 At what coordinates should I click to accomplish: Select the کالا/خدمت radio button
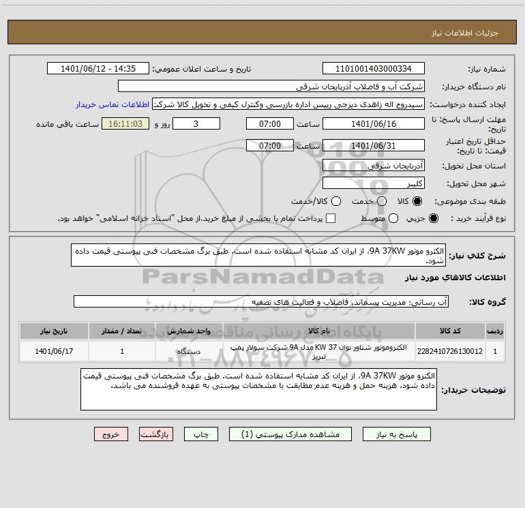(336, 201)
